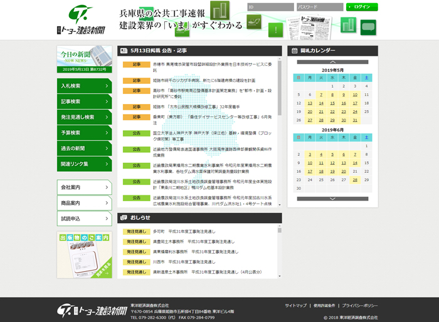The image size is (439, 322).
Task: Go to 過去の新聞 menu item
Action: [84, 148]
